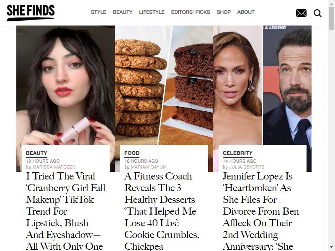Screen dimensions: 335x251
Task: Open author Mariam Qayum's page
Action: 149,167
